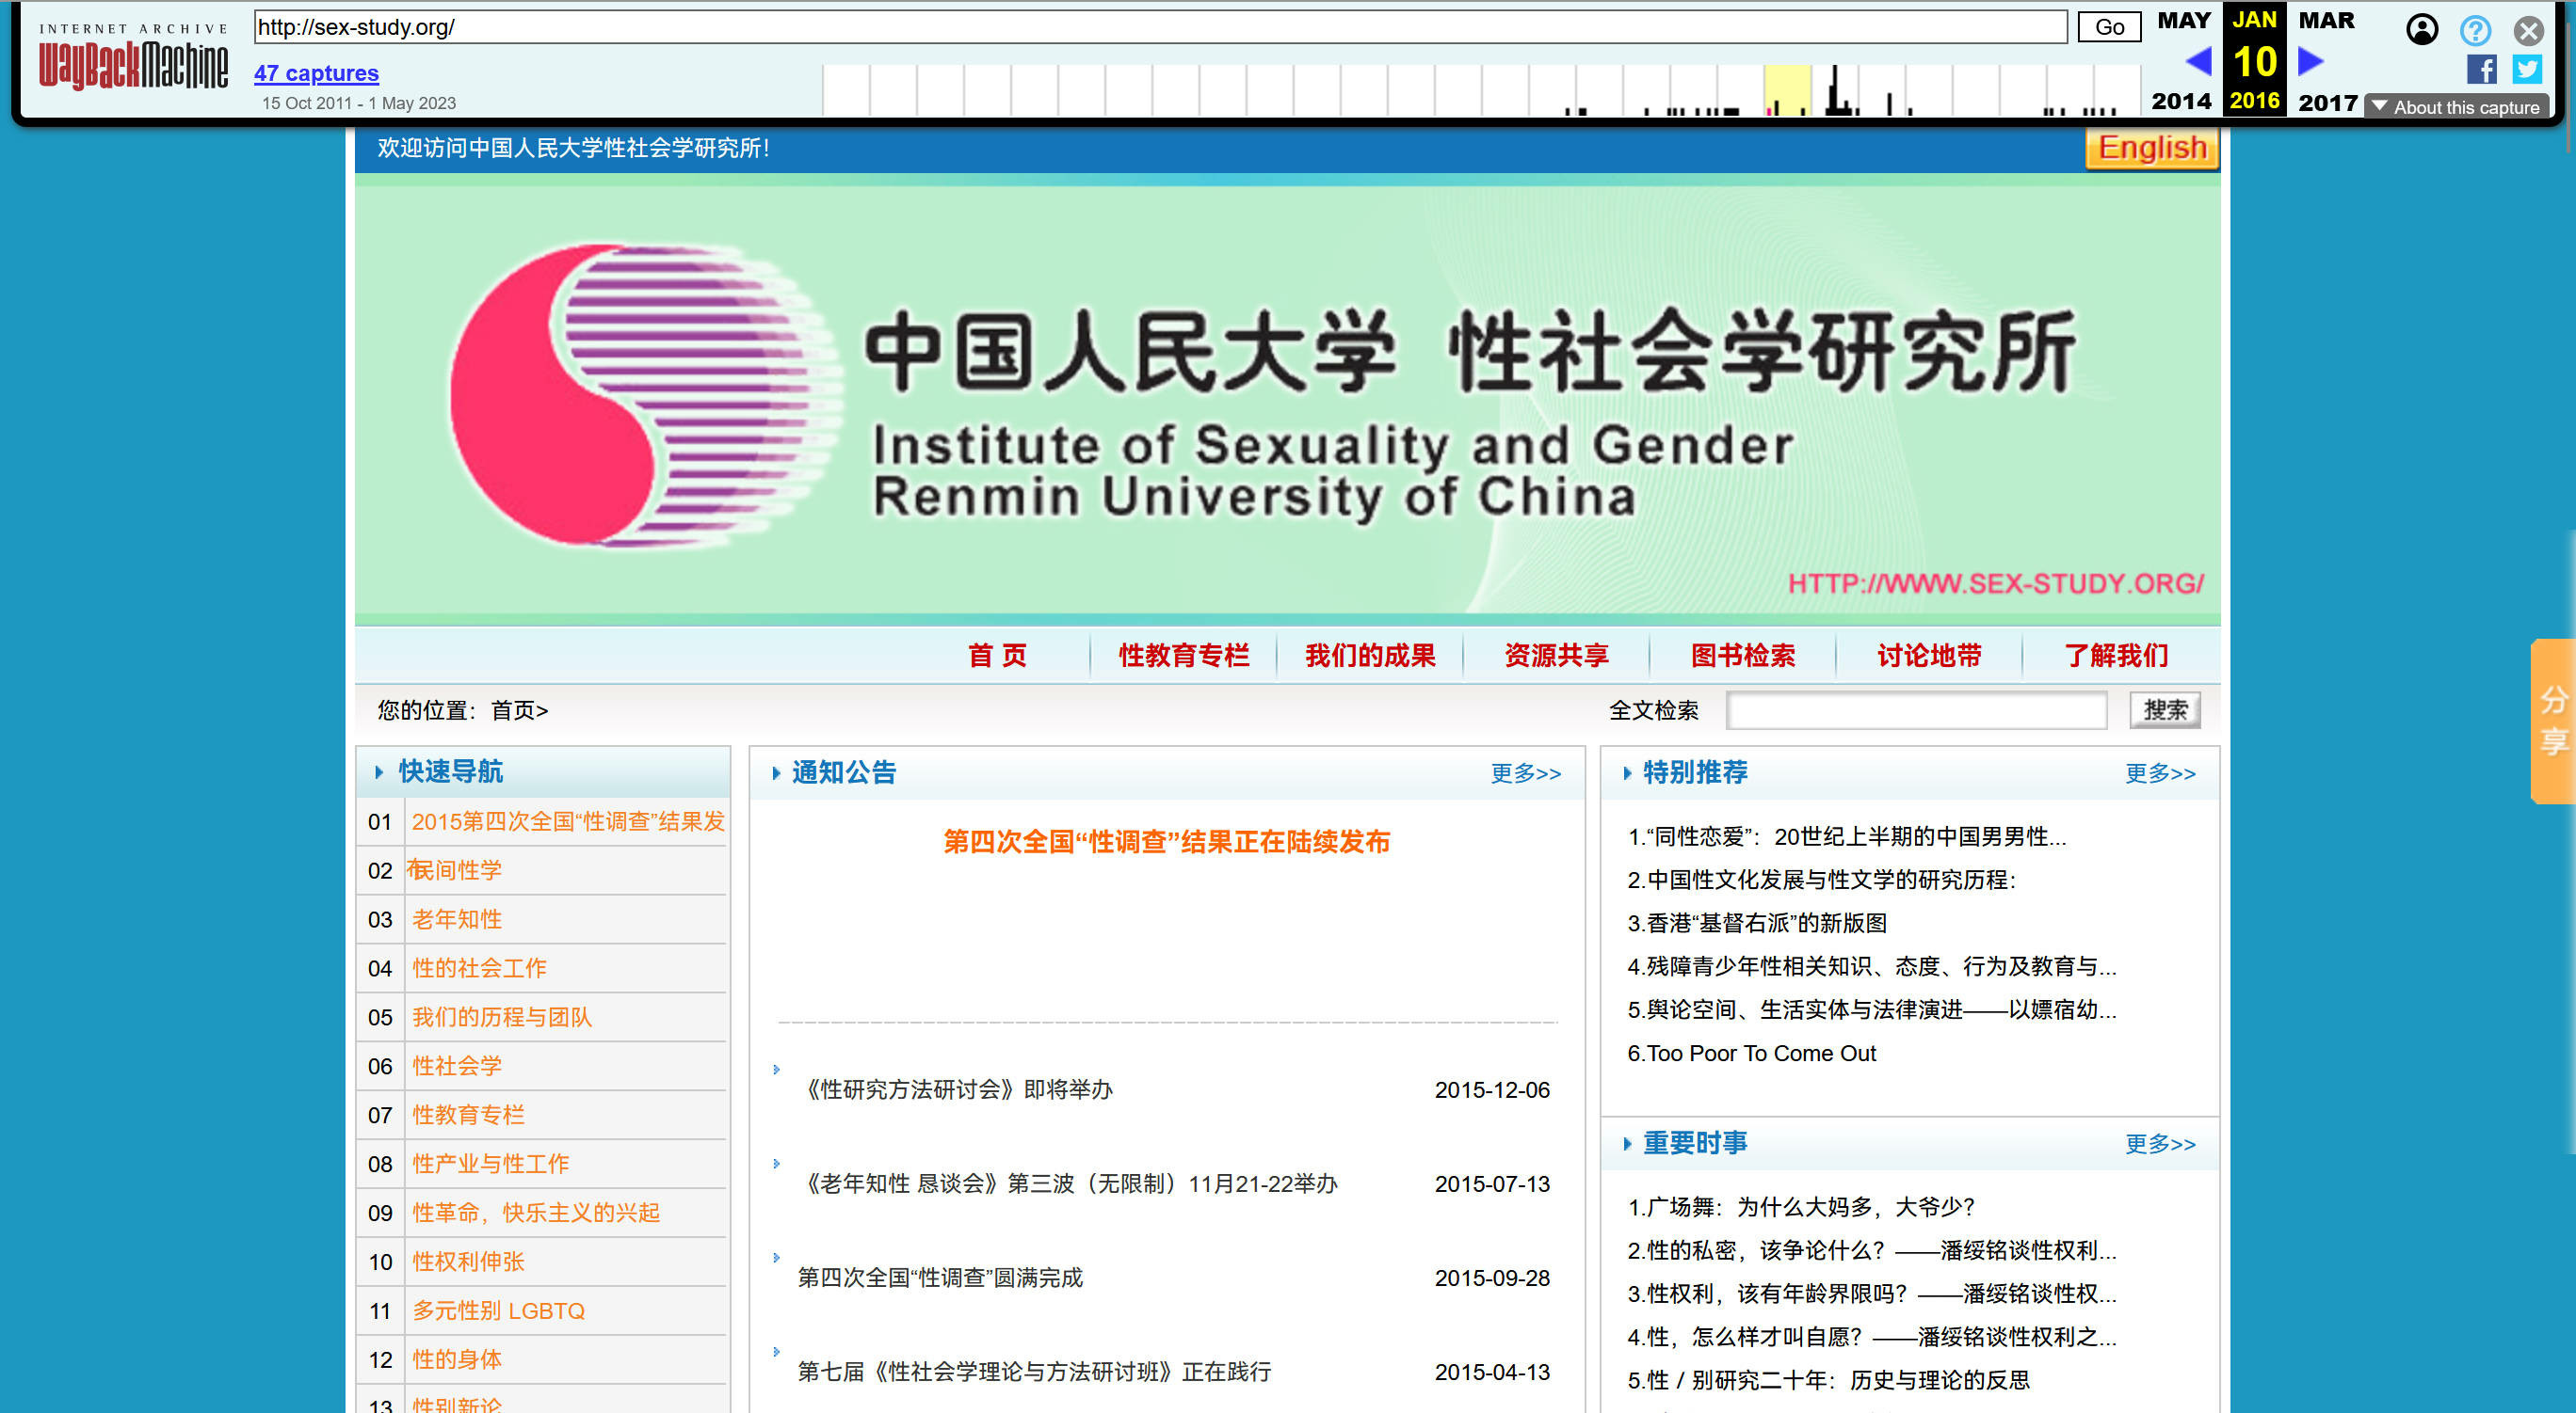Open recommended article 中国性文化发展与性文学的研究历程
The image size is (2576, 1413).
1821,881
